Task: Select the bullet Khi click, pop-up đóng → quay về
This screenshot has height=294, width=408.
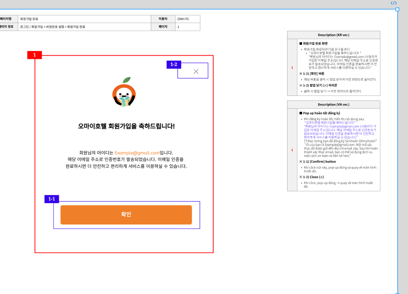Action: (339, 185)
